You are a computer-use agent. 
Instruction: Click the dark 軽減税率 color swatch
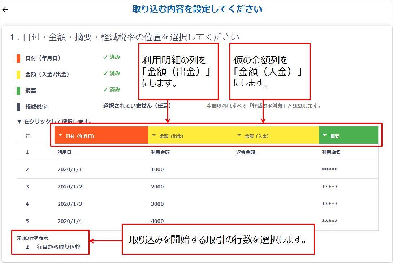click(x=18, y=107)
